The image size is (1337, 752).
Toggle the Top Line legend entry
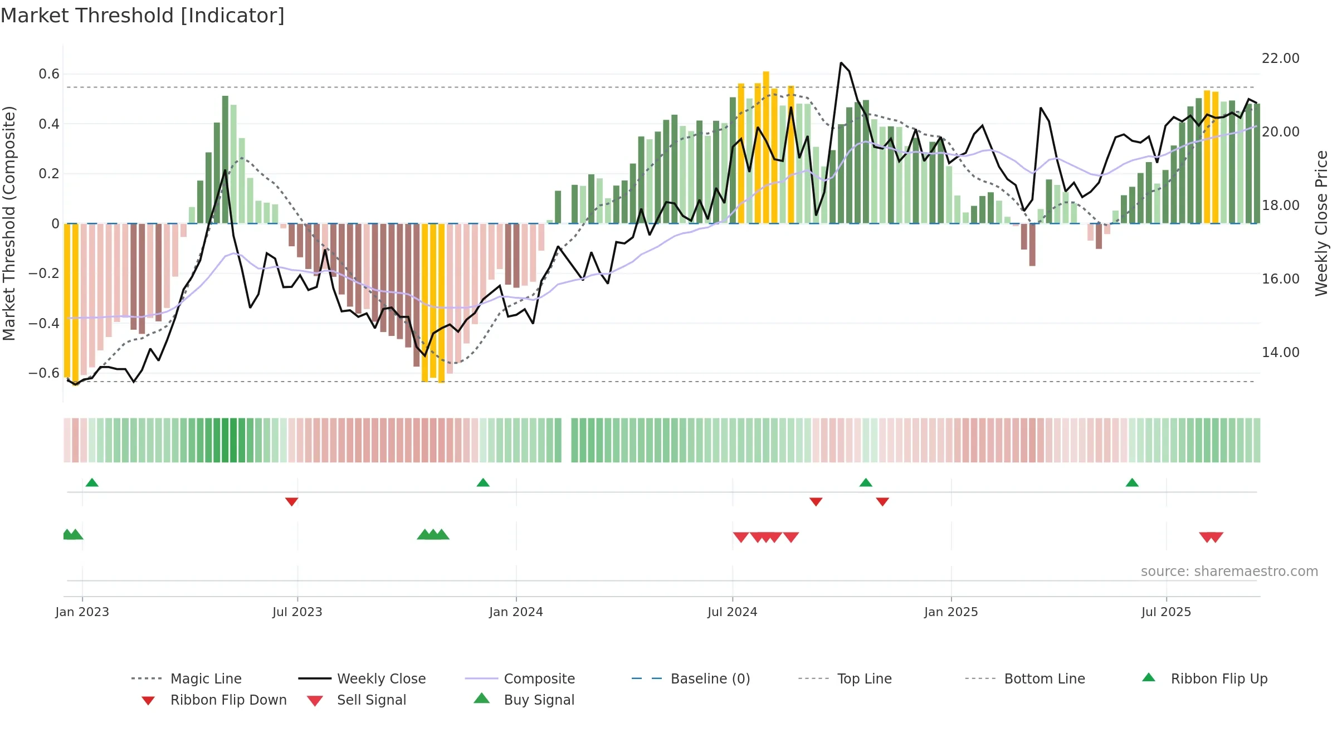click(845, 678)
